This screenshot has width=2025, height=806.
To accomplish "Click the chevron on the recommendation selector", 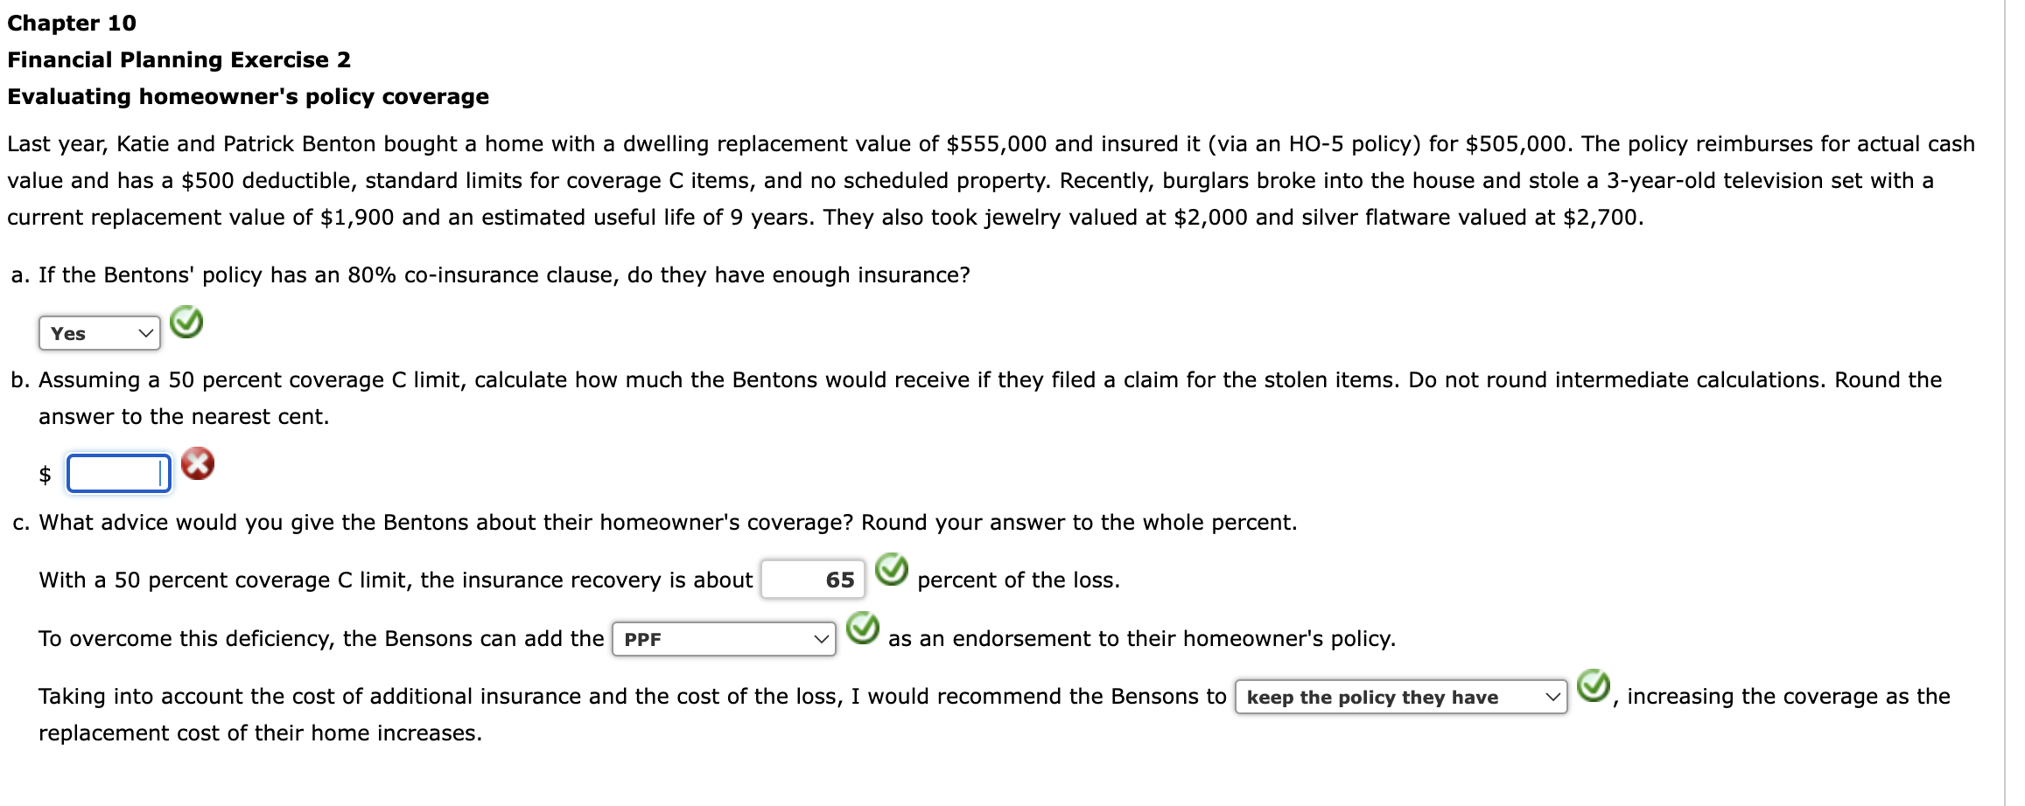I will (1552, 697).
